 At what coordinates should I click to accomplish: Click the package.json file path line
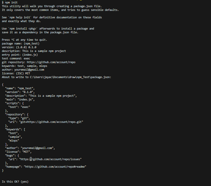coord(56,77)
